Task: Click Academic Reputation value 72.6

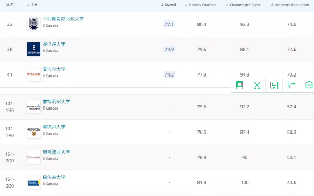Action: click(291, 49)
